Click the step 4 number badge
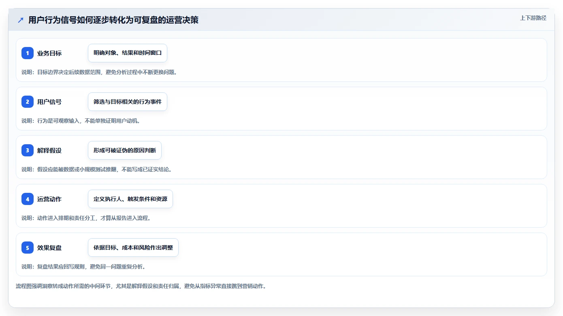563x316 pixels. point(28,199)
